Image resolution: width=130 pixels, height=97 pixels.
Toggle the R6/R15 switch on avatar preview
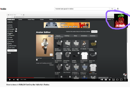(51, 36)
